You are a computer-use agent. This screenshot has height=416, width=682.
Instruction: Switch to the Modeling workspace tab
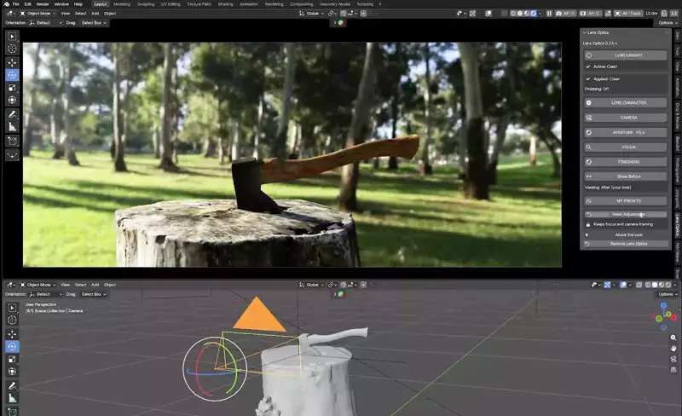122,4
